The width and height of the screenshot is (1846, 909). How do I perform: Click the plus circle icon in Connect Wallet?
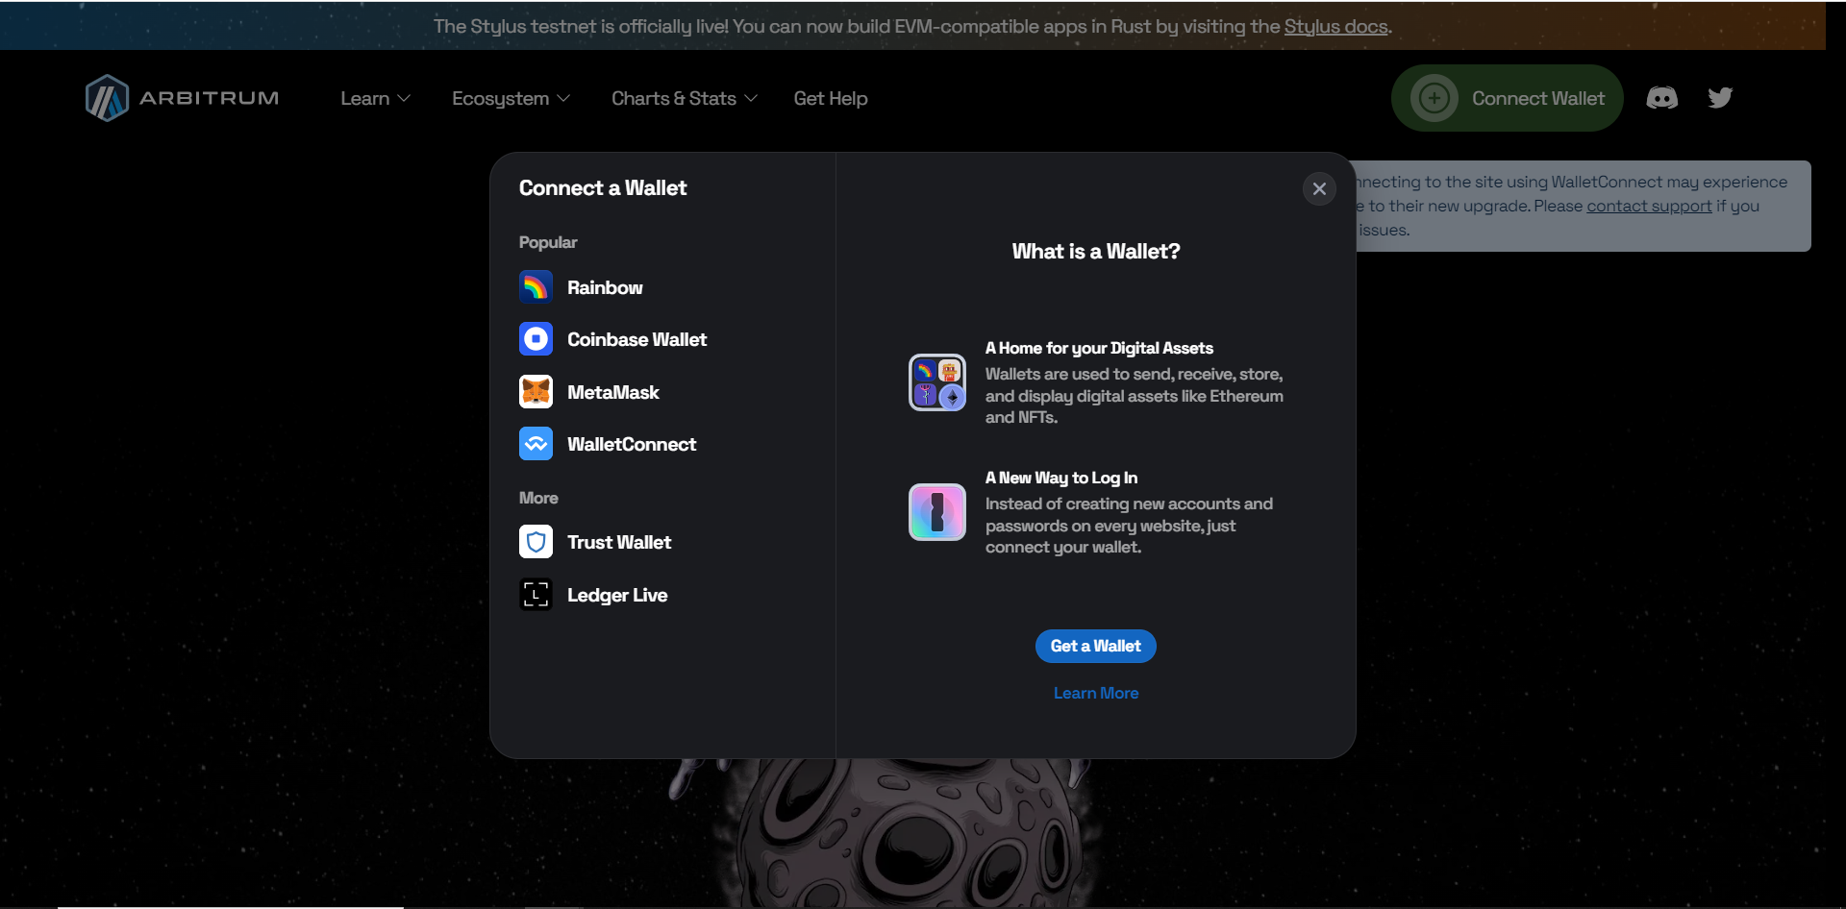pyautogui.click(x=1434, y=98)
